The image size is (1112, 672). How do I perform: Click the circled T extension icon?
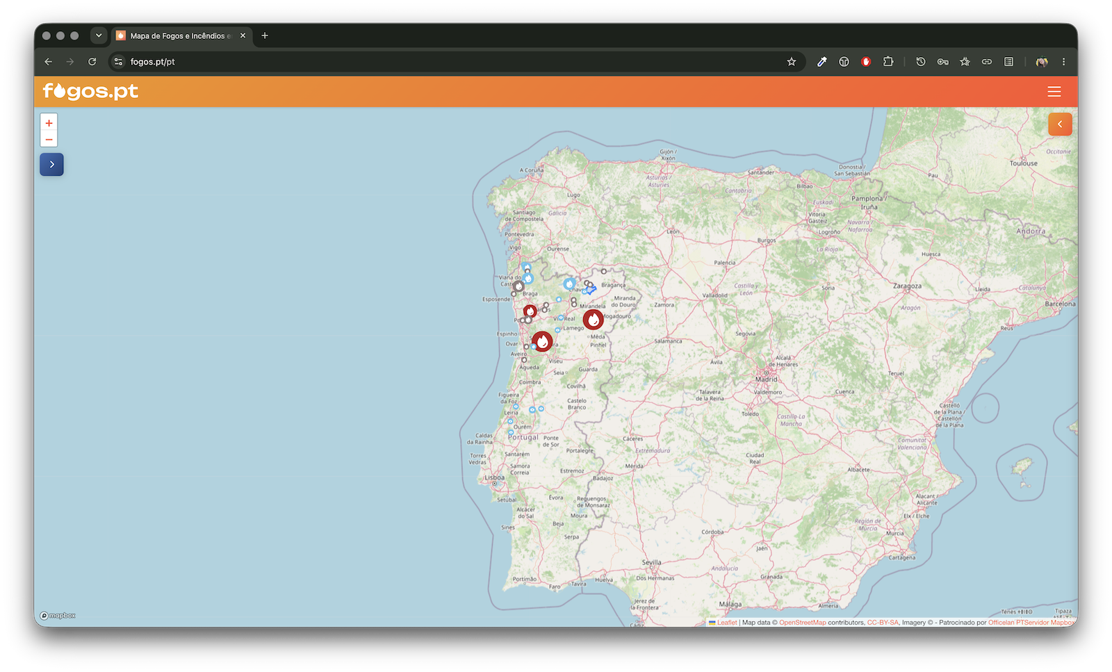click(x=844, y=62)
